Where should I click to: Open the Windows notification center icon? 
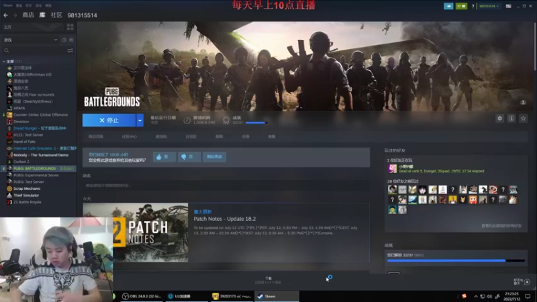tap(528, 296)
